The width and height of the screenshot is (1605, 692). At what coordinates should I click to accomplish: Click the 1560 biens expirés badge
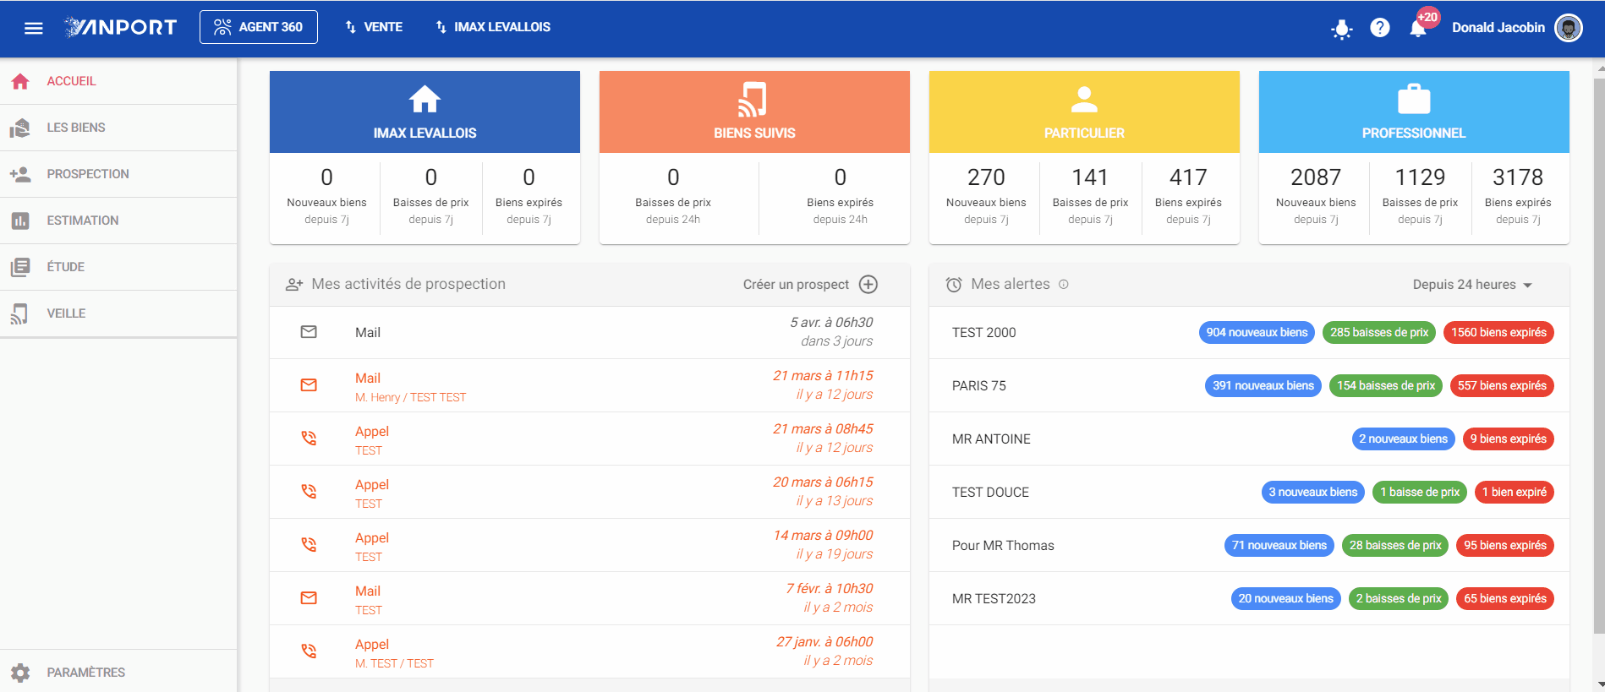pos(1498,332)
